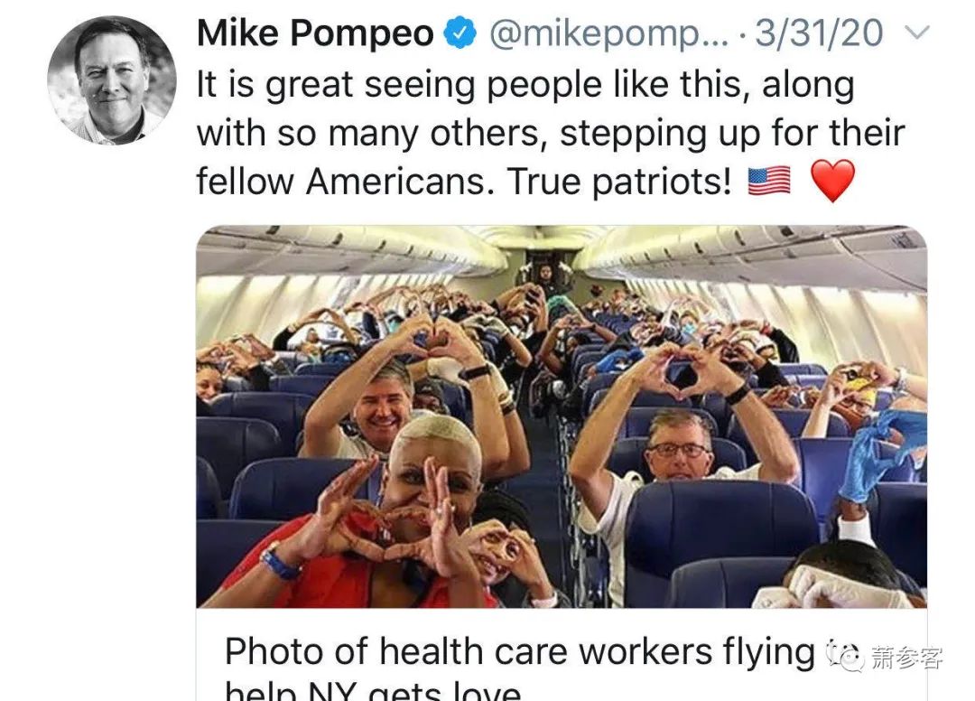Expand tweet options with the gray chevron
Screen dimensions: 975x701
(916, 32)
